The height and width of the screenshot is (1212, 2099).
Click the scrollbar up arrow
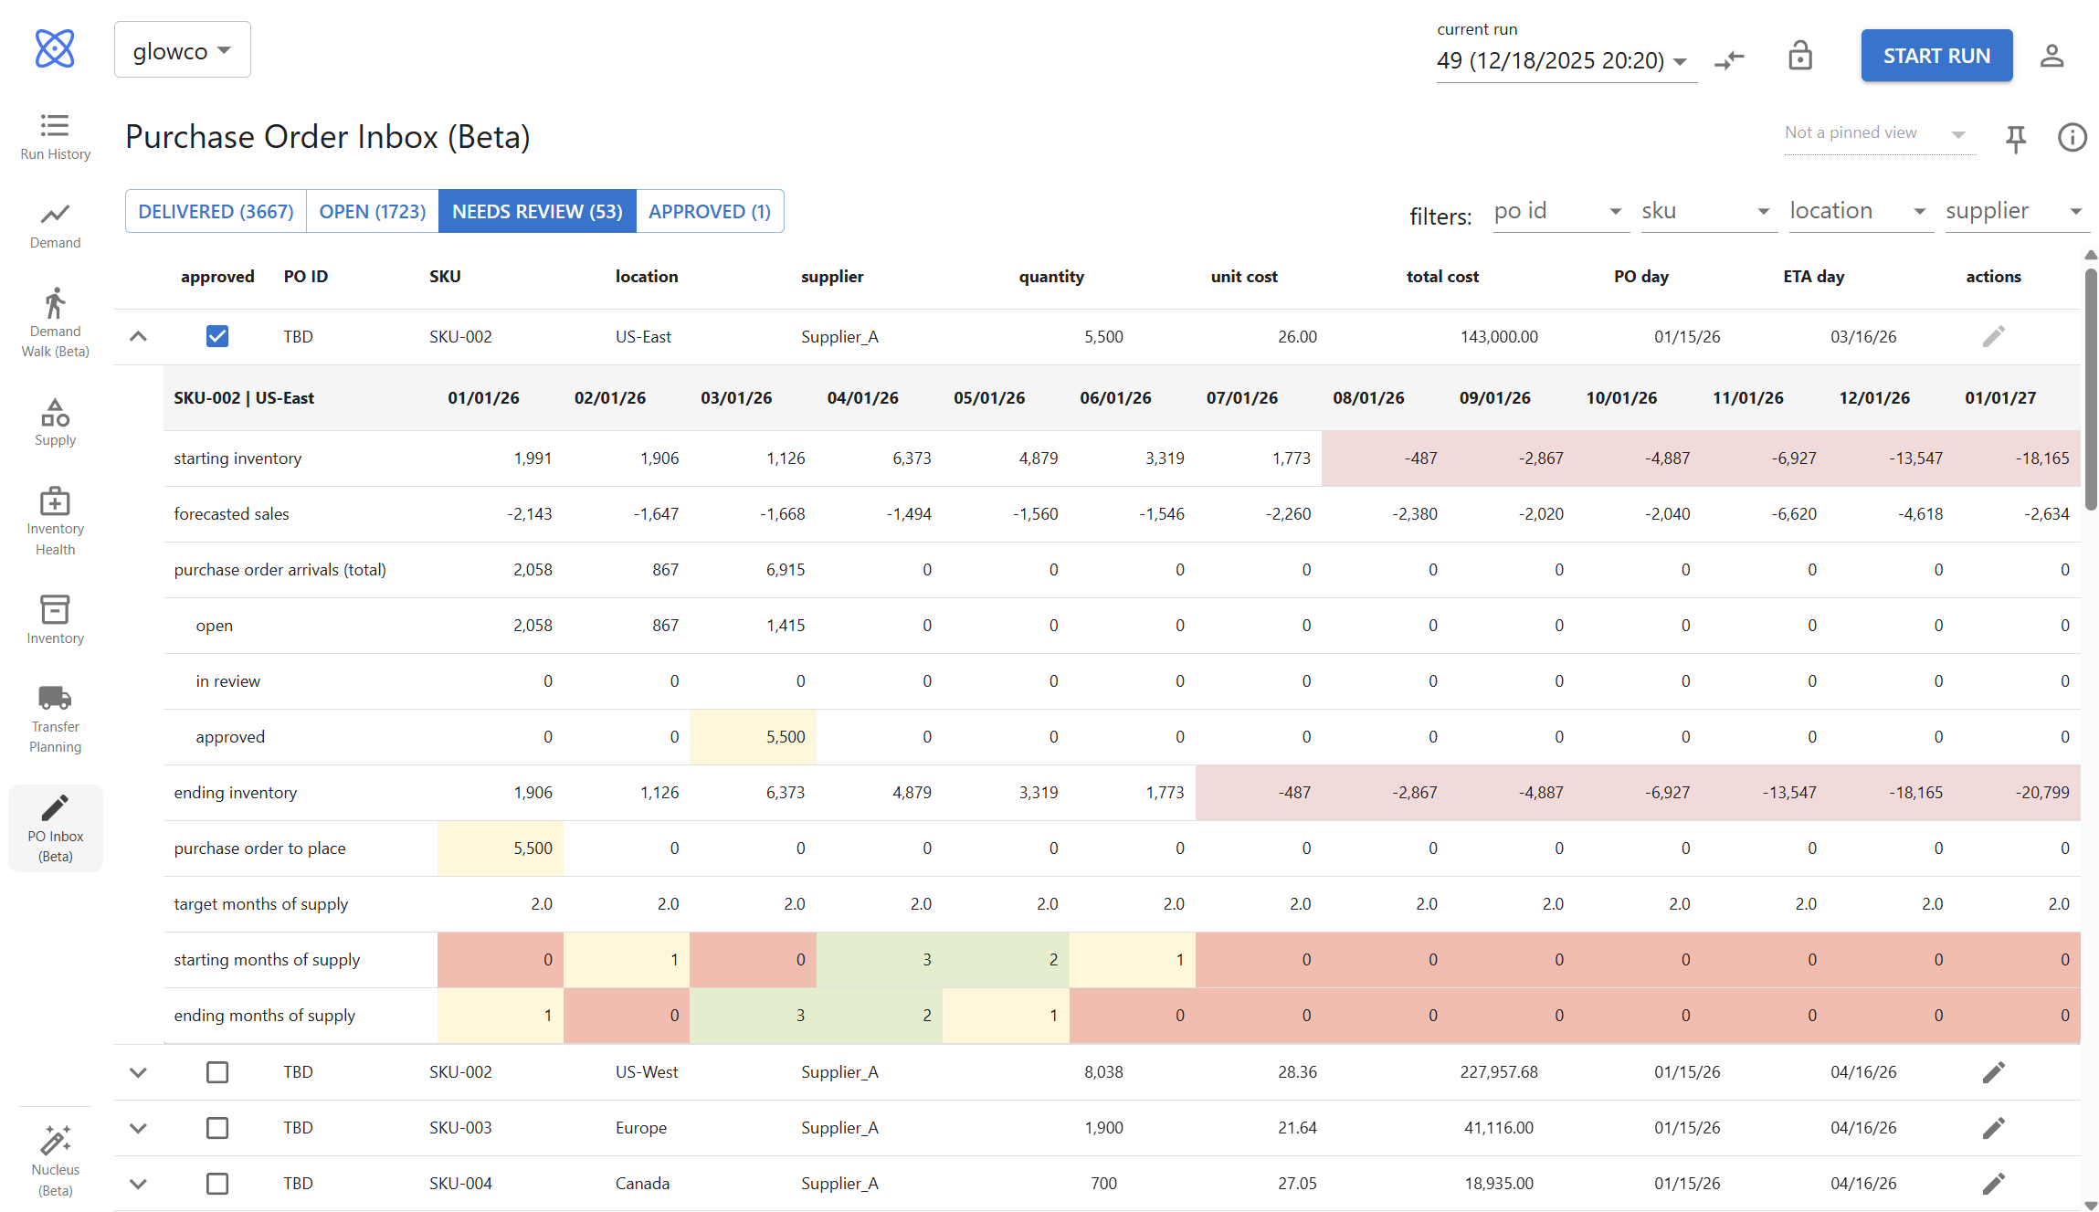tap(2091, 255)
